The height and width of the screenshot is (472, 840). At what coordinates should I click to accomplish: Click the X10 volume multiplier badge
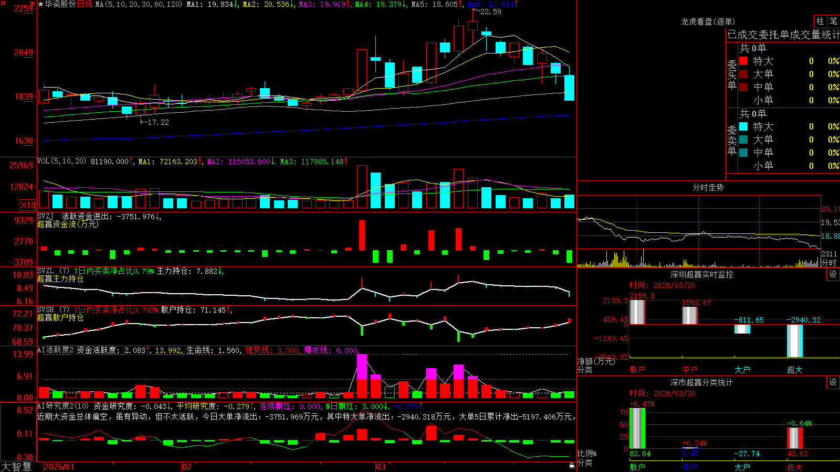click(28, 205)
